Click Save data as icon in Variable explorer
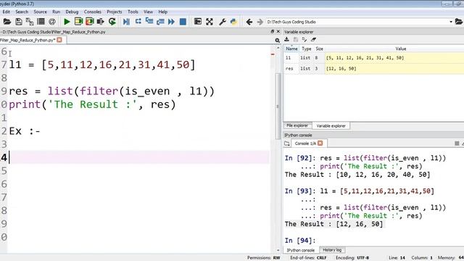 tap(304, 39)
